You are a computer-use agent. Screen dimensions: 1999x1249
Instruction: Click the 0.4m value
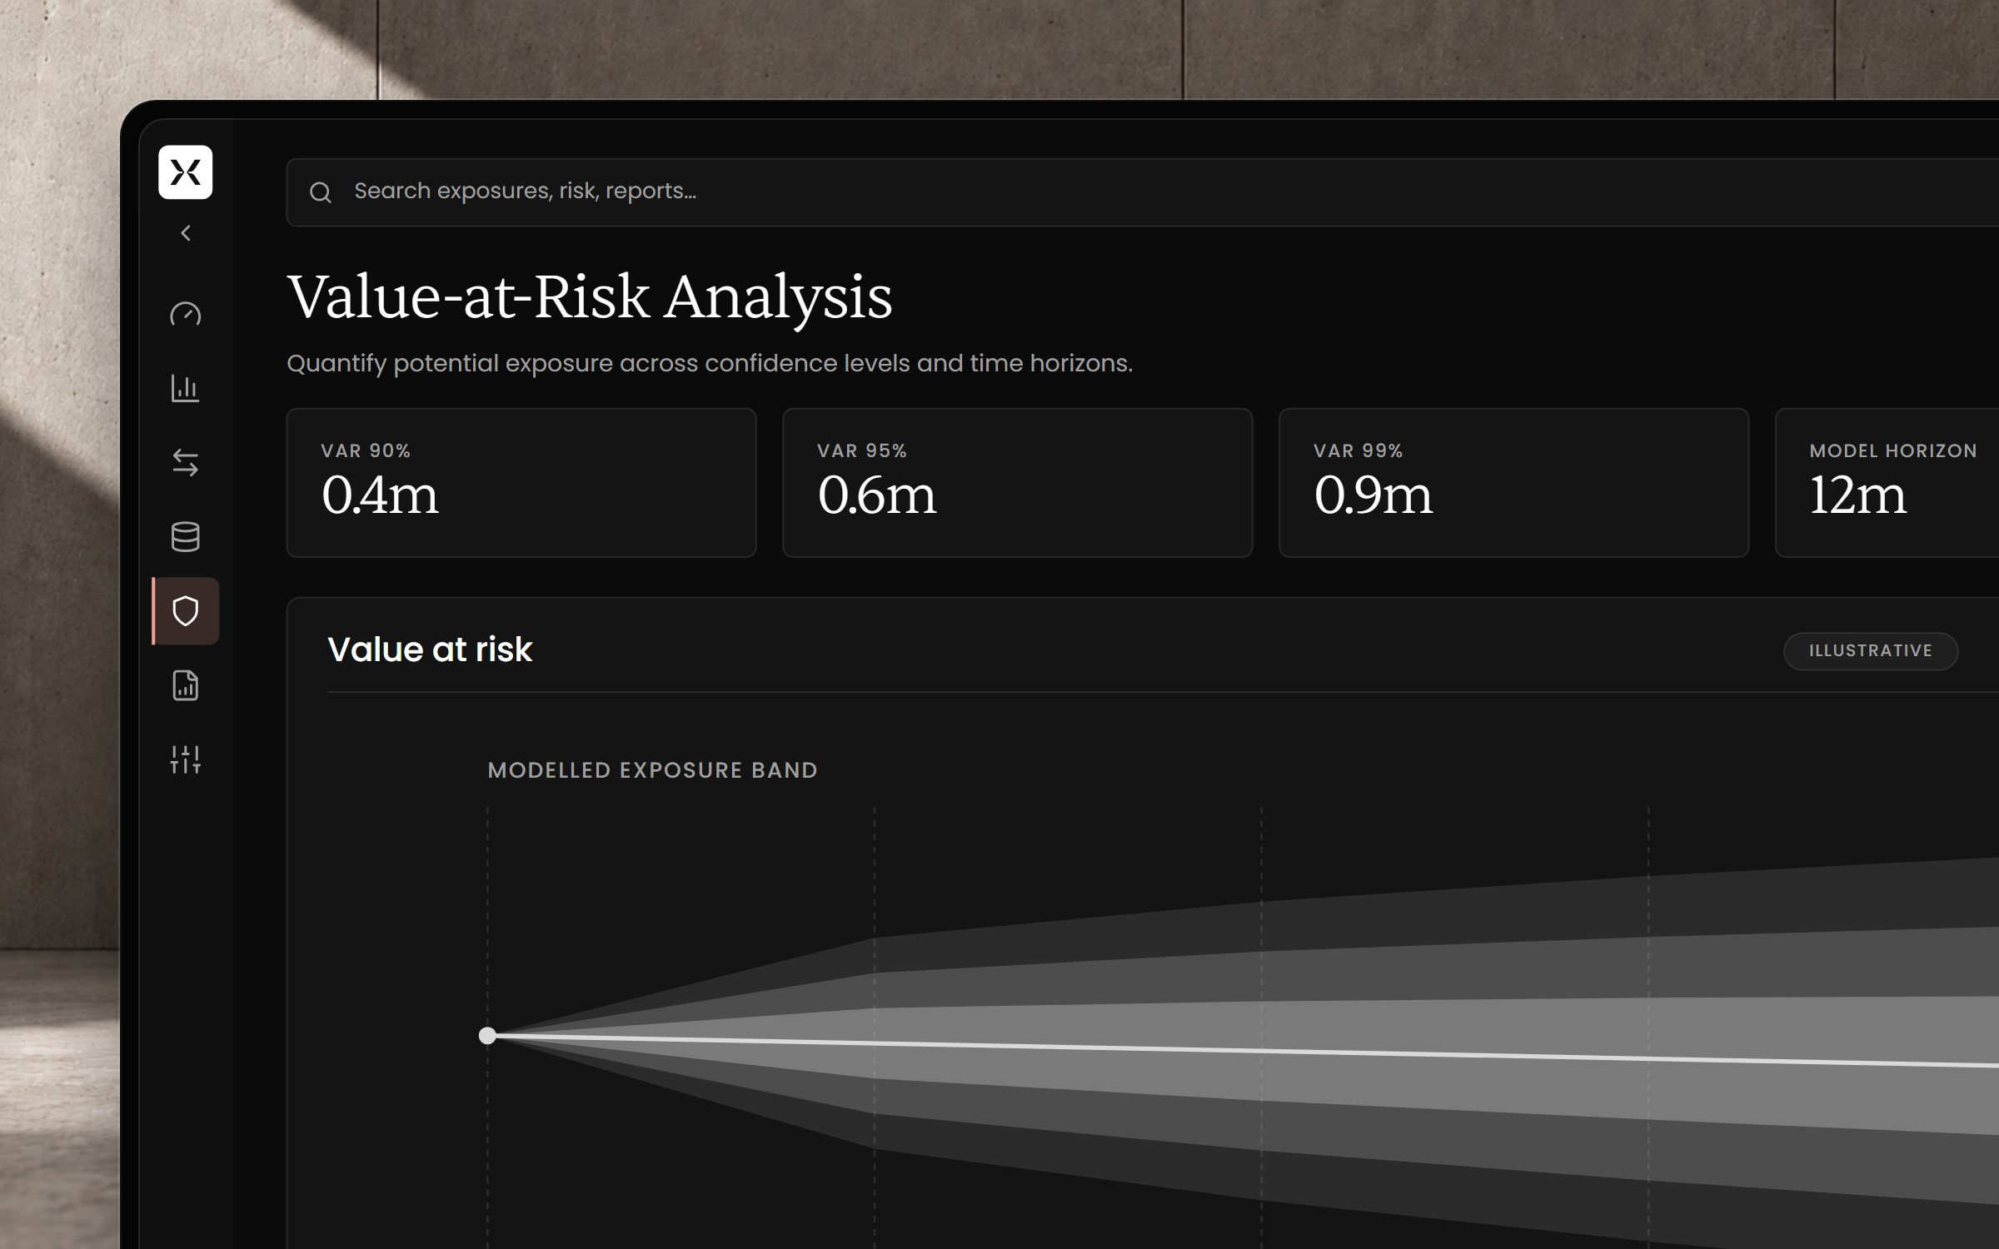click(380, 495)
